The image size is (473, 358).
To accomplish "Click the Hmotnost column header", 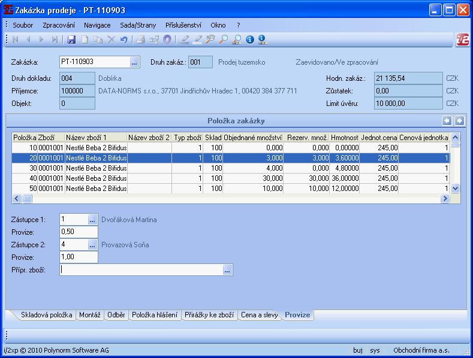I will point(344,138).
